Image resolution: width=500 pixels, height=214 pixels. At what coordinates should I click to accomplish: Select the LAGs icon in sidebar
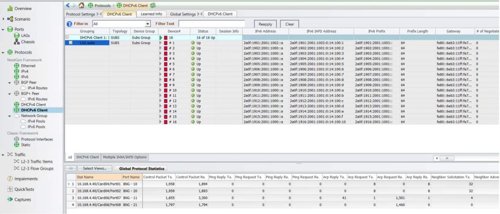17,36
